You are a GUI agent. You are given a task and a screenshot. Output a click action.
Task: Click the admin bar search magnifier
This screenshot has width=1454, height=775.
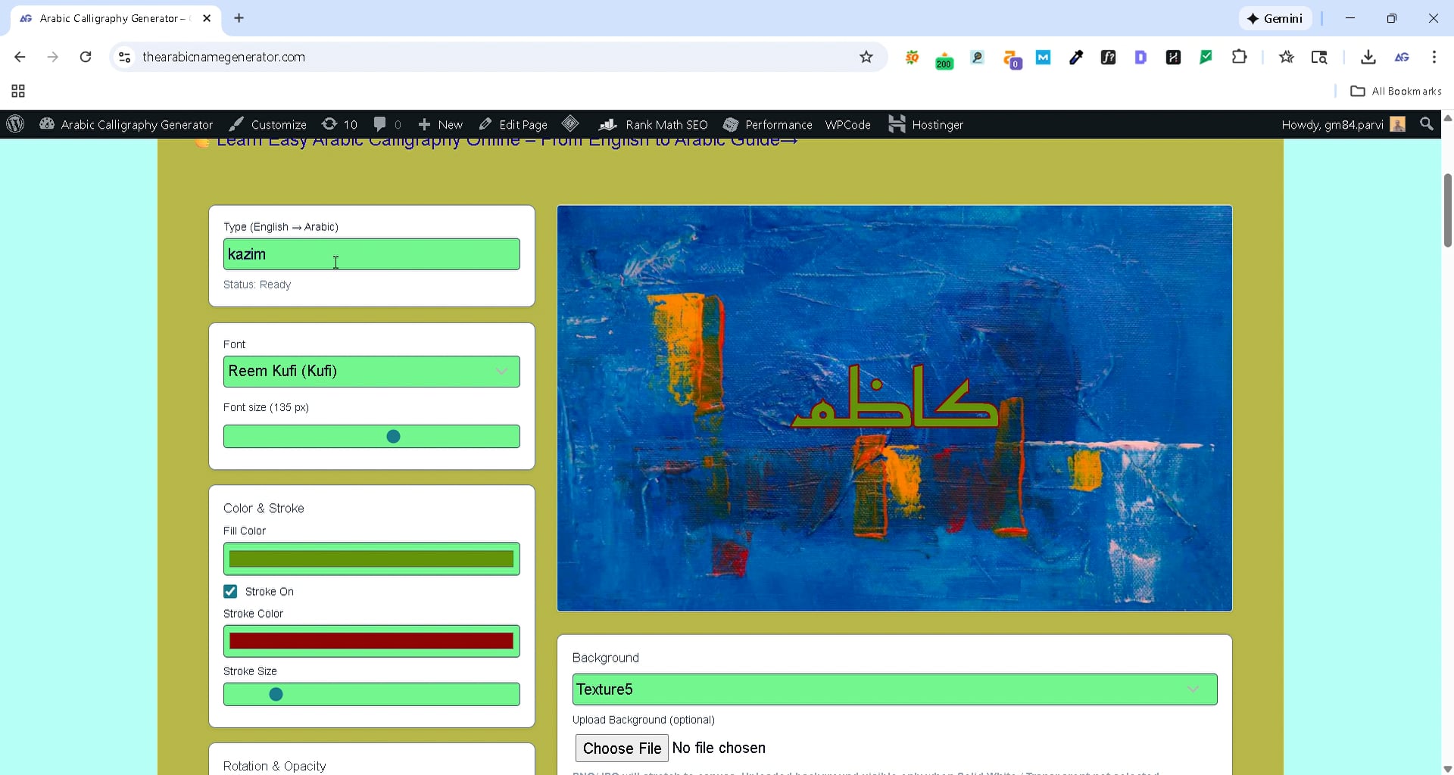[x=1427, y=124]
